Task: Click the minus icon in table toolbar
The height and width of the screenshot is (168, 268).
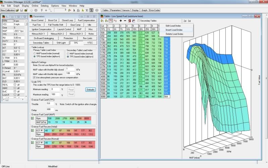Action: [x=125, y=21]
